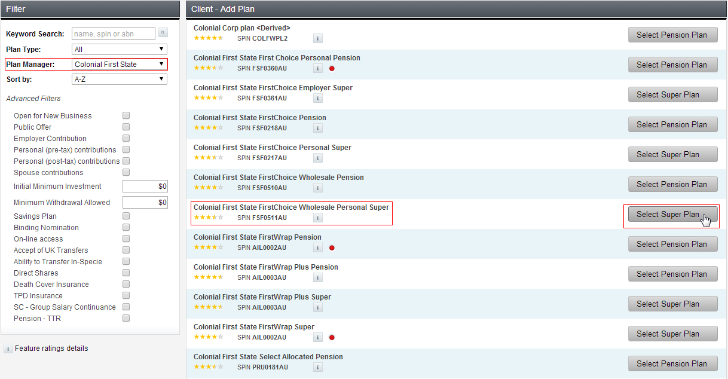The height and width of the screenshot is (379, 728).
Task: Toggle Ability to Transfer In-Specie
Action: 126,261
